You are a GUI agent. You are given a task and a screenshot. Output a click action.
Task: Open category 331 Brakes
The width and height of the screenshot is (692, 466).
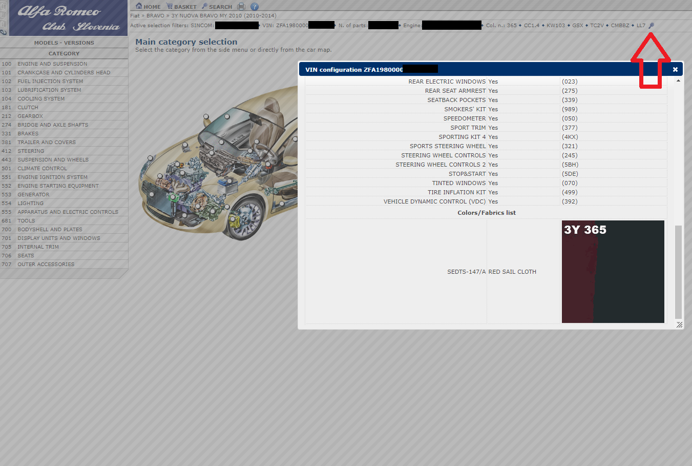coord(64,133)
